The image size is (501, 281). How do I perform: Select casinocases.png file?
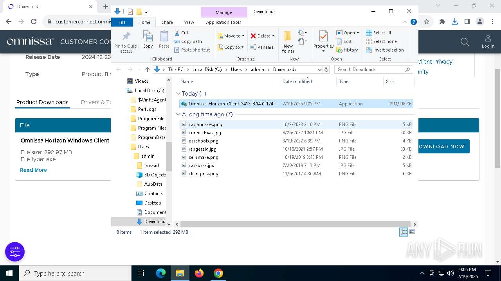(x=296, y=124)
